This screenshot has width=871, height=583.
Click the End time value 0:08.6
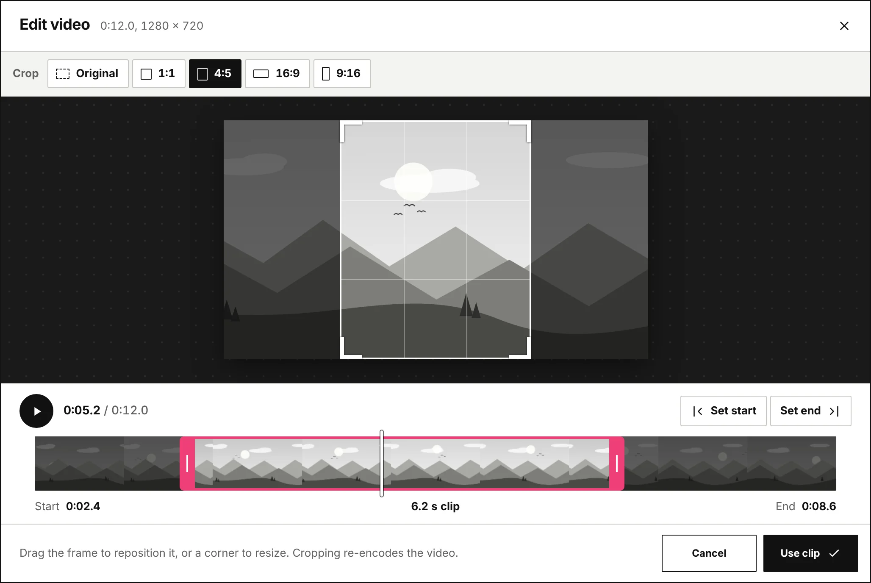pos(819,506)
